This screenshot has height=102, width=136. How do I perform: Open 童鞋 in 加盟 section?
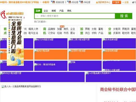pyautogui.click(x=101, y=29)
